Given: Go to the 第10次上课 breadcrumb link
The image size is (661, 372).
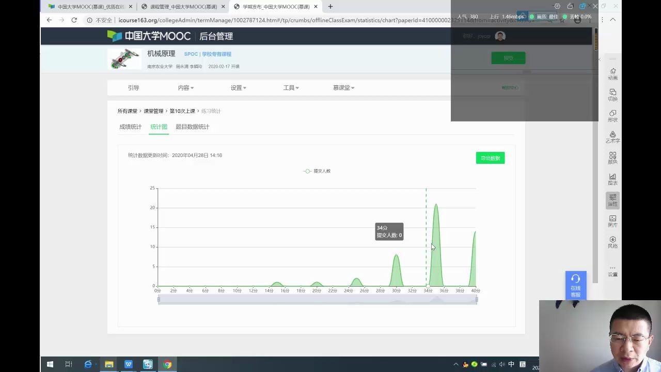Looking at the screenshot, I should point(182,111).
